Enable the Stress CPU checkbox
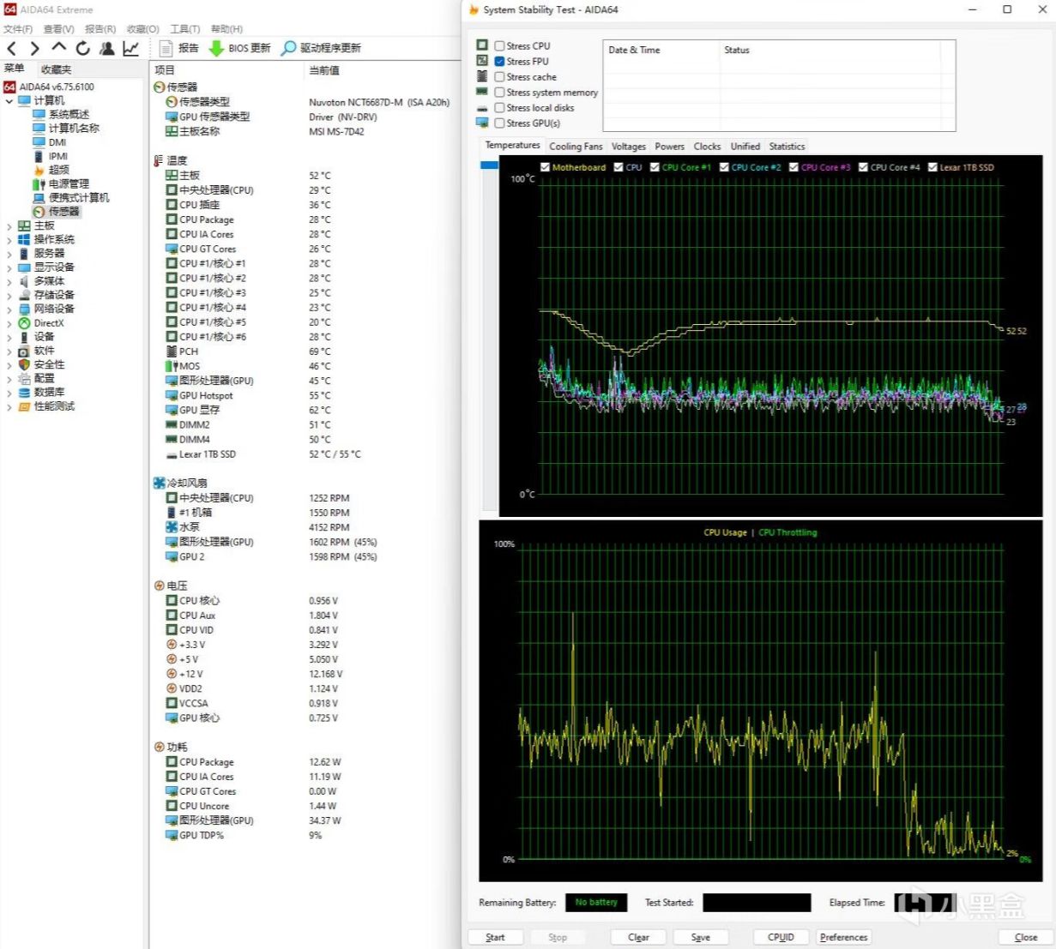1056x949 pixels. click(499, 46)
